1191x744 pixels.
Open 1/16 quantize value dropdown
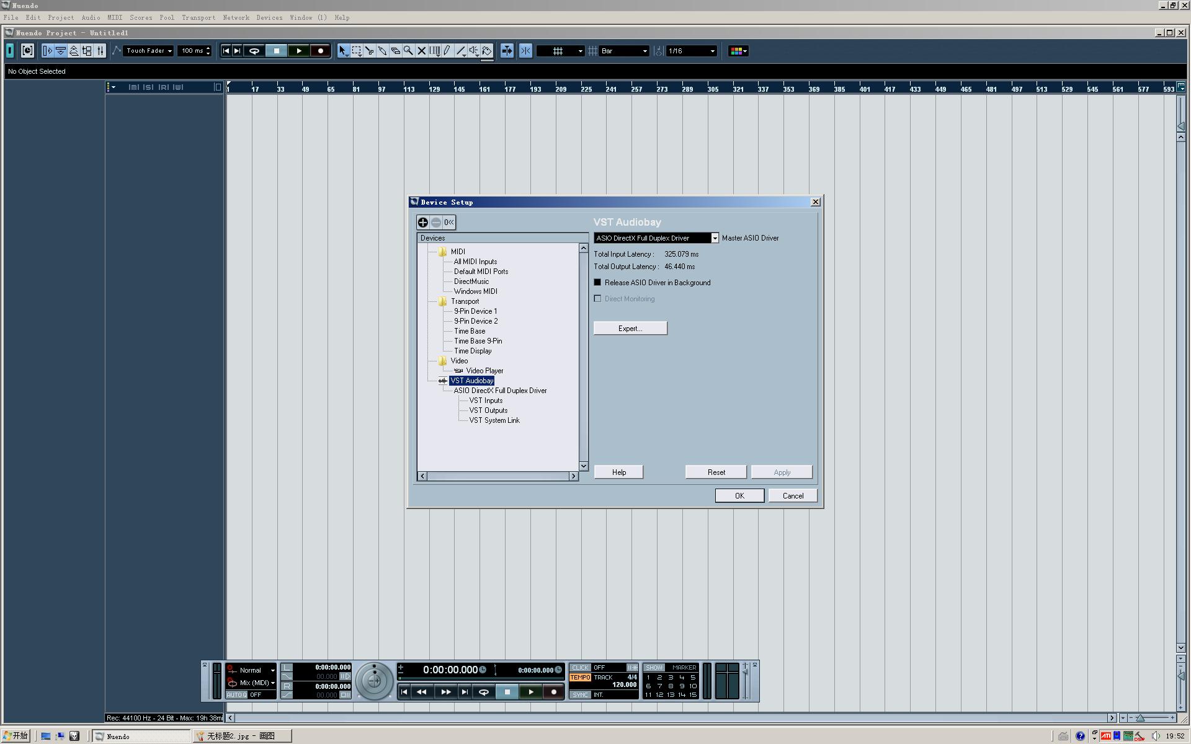(x=691, y=51)
